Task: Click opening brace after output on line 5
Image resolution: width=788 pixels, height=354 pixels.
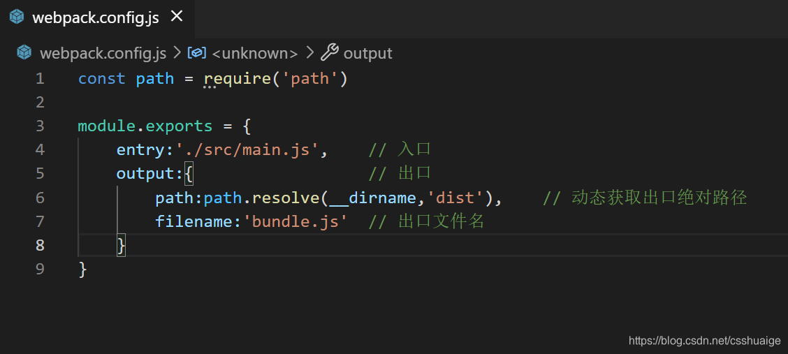Action: pyautogui.click(x=189, y=174)
